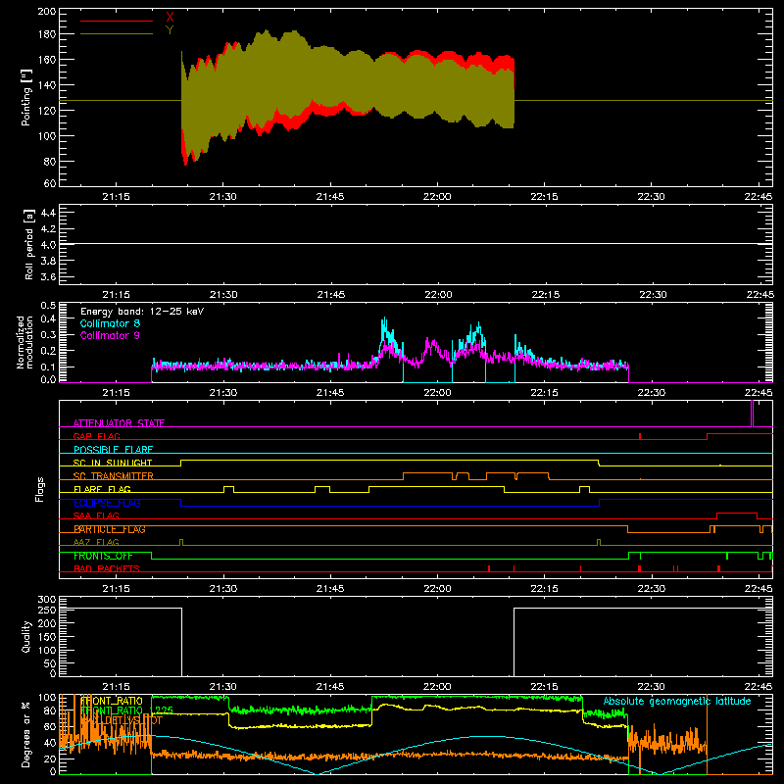The width and height of the screenshot is (784, 784).
Task: Click 'Energy band: 12-25 keV' label
Action: pos(142,312)
